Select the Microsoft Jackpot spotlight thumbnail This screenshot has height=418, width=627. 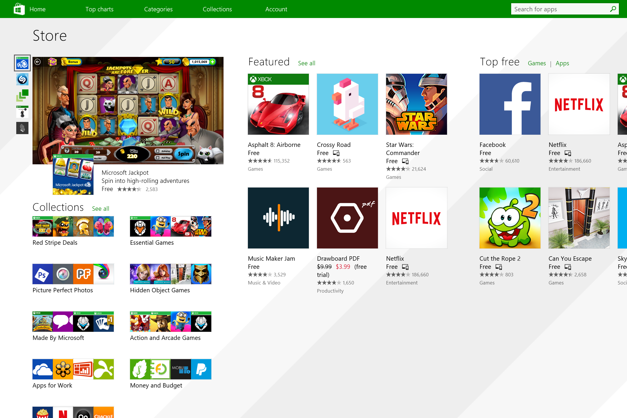pos(22,63)
